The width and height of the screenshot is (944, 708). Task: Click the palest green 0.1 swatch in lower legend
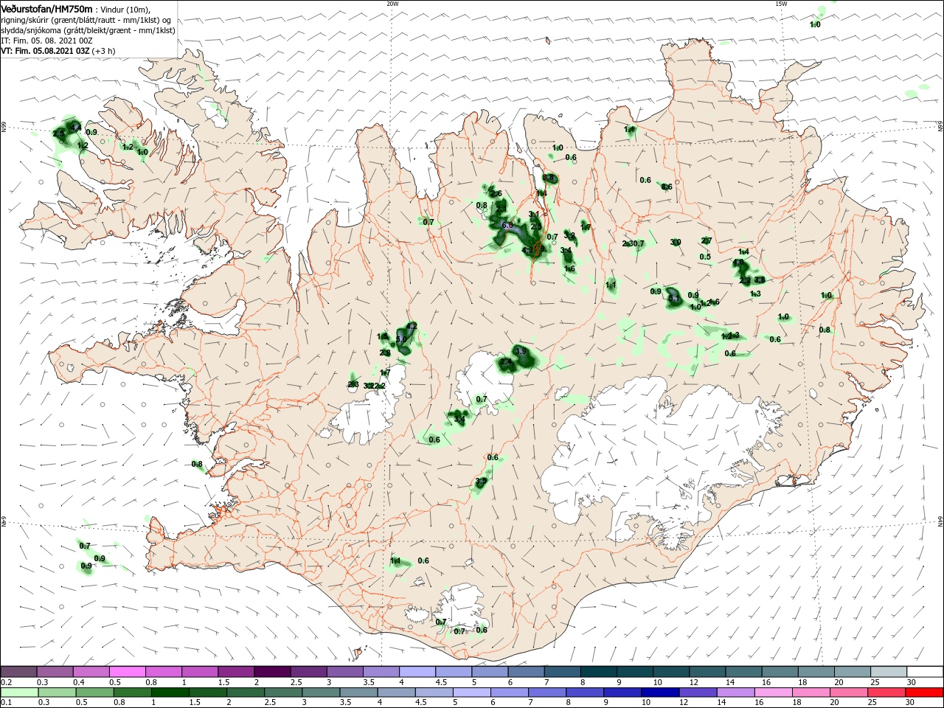[x=18, y=693]
